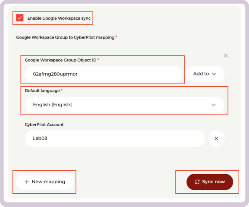Image resolution: width=249 pixels, height=207 pixels.
Task: Expand the Default language dropdown
Action: [x=124, y=105]
